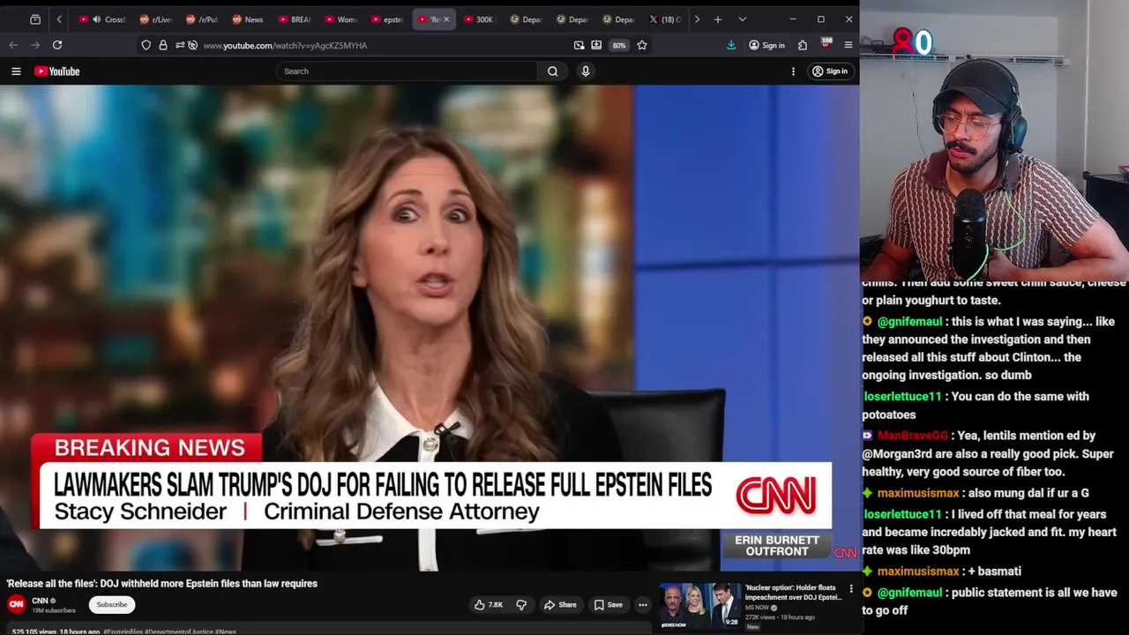Open the 'Nuclear option' video title
This screenshot has width=1129, height=635.
point(793,592)
